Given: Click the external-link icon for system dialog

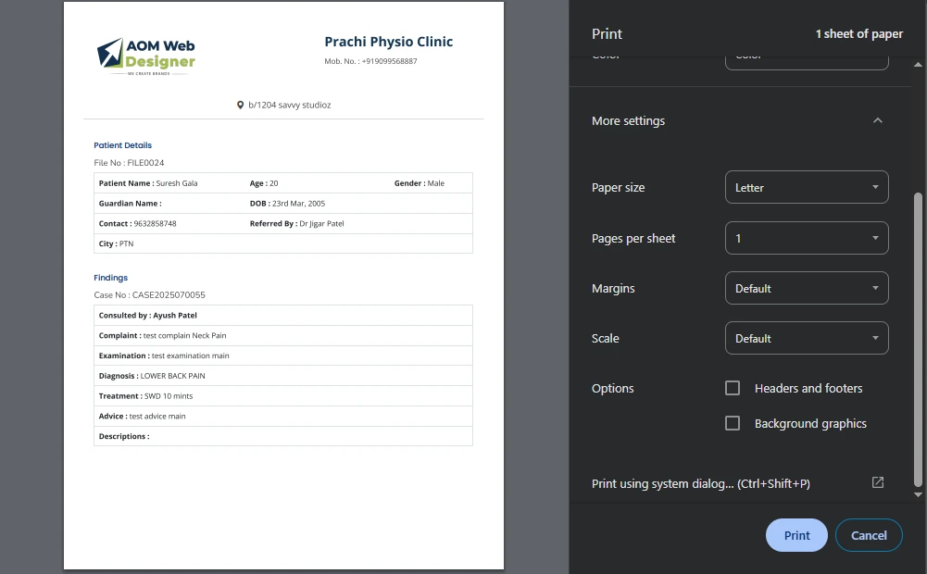Looking at the screenshot, I should (x=878, y=482).
